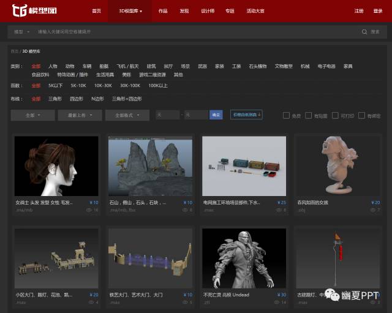392x313 pixels.
Task: Open the 模型 search type dropdown
Action: [21, 31]
